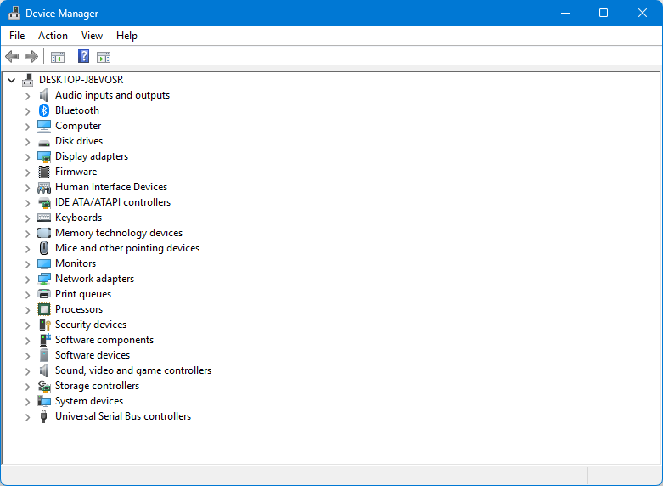This screenshot has width=663, height=486.
Task: Expand the Network adapters category
Action: coord(27,279)
